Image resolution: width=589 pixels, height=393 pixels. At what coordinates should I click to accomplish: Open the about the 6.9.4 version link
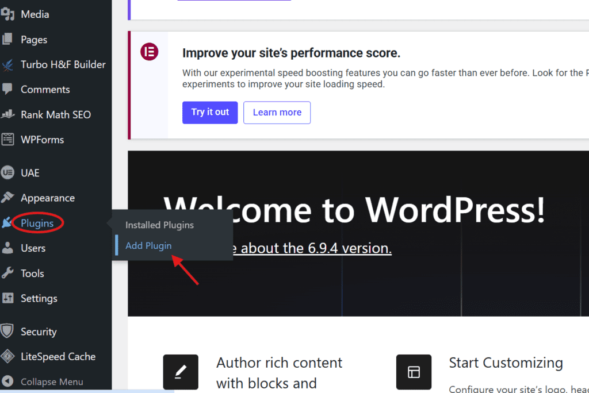click(x=312, y=248)
